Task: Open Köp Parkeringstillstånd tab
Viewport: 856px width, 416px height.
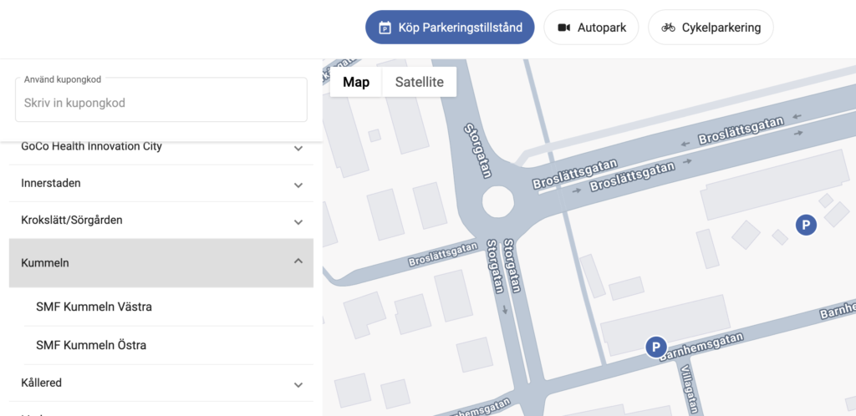Action: 450,28
